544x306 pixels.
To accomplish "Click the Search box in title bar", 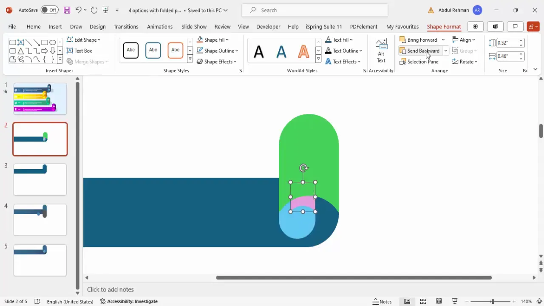I will pyautogui.click(x=314, y=10).
